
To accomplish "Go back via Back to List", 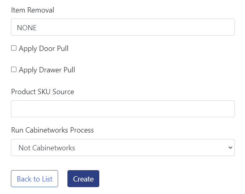I will 34,179.
